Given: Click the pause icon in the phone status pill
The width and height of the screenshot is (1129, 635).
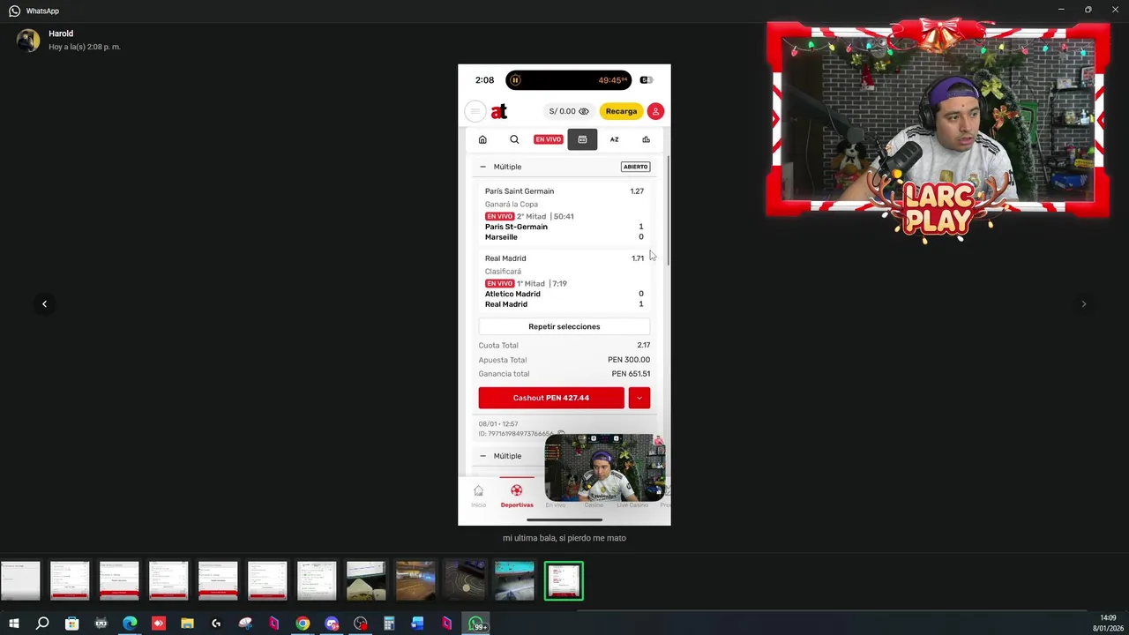Looking at the screenshot, I should (x=515, y=80).
